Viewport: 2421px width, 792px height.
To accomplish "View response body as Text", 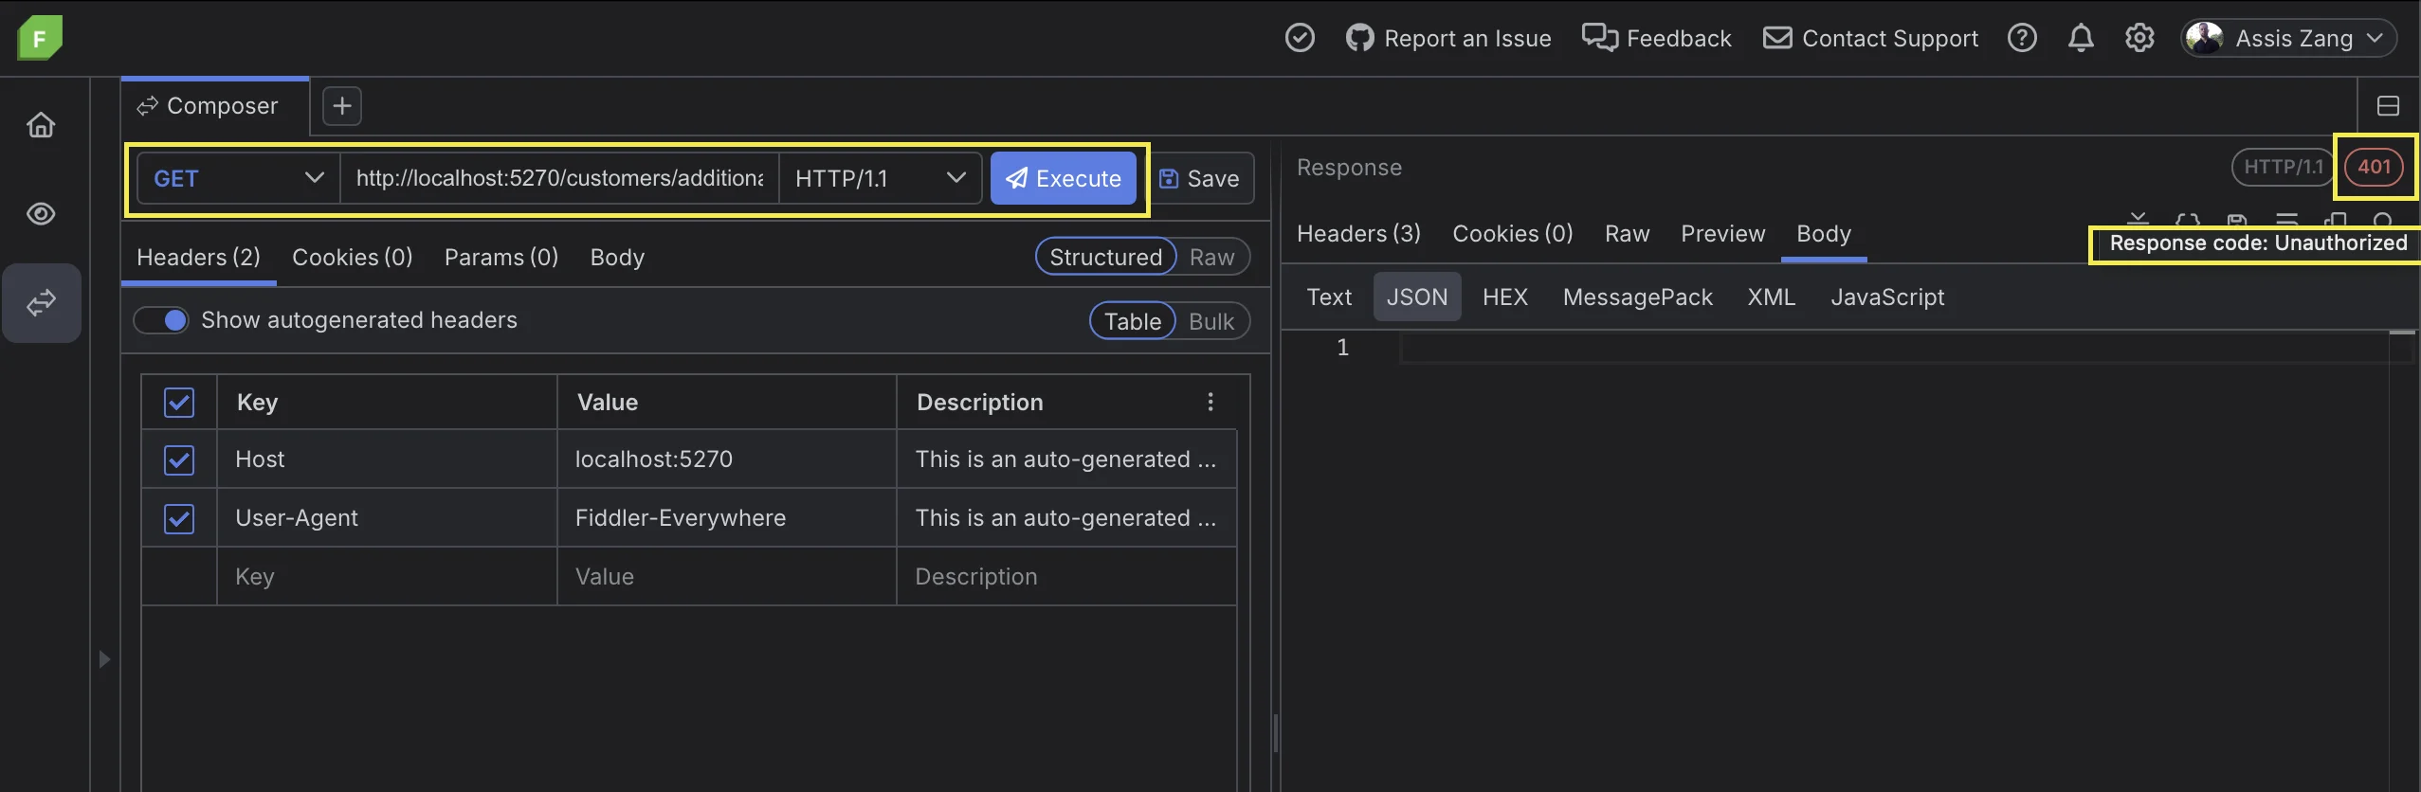I will 1329,297.
